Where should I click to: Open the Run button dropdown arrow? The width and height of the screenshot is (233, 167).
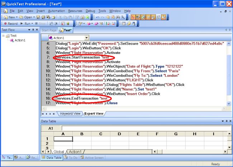tap(32, 24)
